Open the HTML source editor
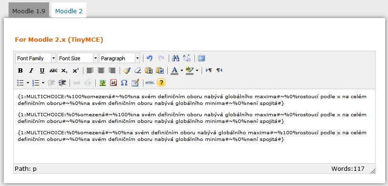 [x=150, y=83]
